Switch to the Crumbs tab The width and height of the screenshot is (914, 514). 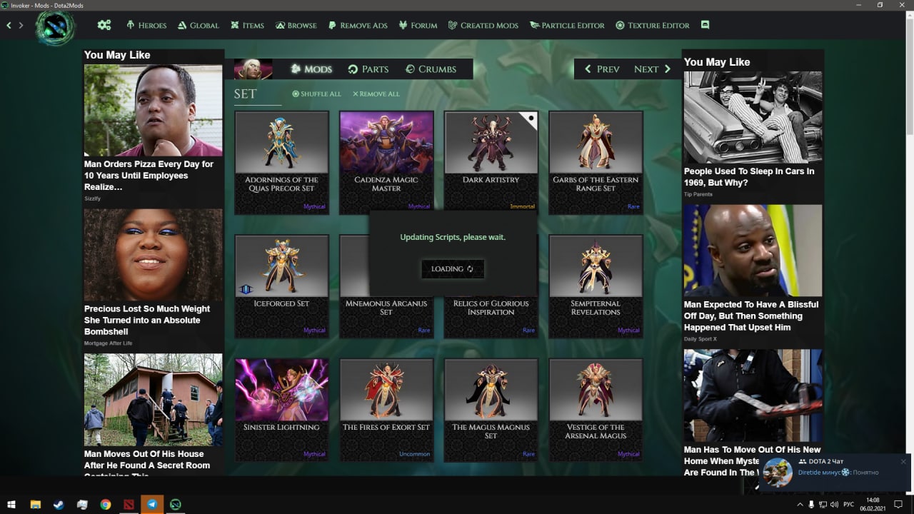(x=431, y=69)
